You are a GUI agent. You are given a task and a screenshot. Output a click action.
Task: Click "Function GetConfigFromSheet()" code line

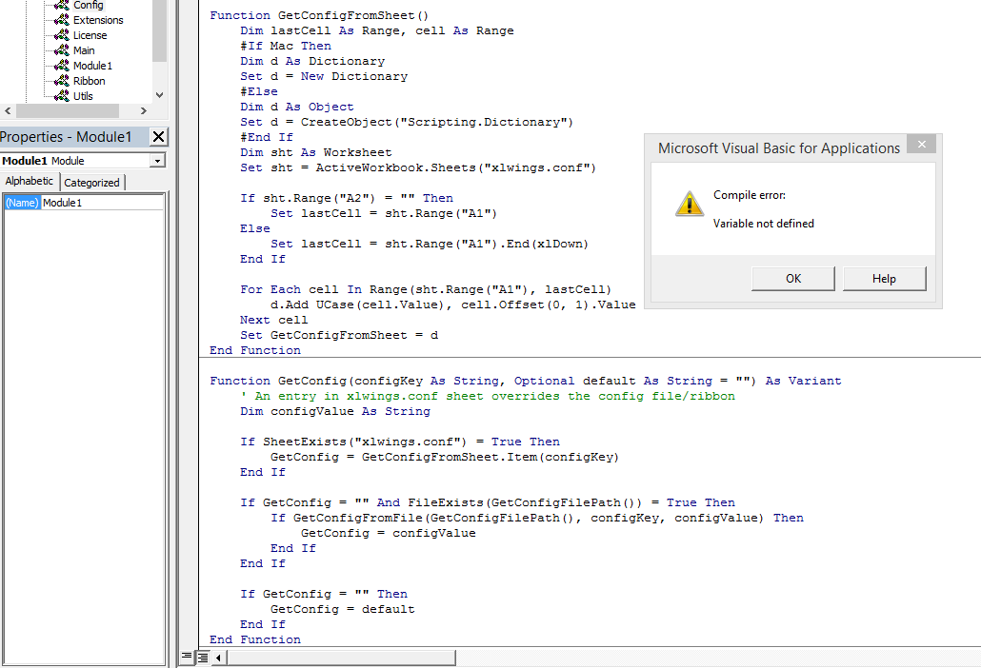[x=319, y=15]
